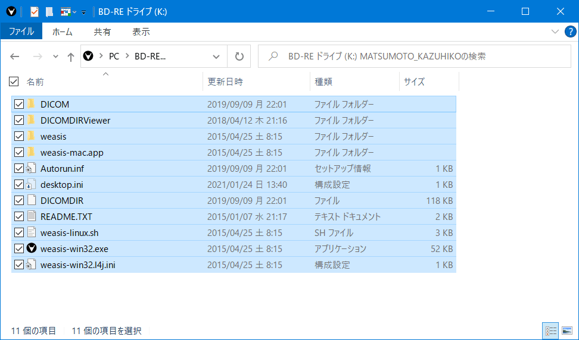Click the Properties checkmark icon in quick access toolbar
This screenshot has width=579, height=340.
click(34, 12)
